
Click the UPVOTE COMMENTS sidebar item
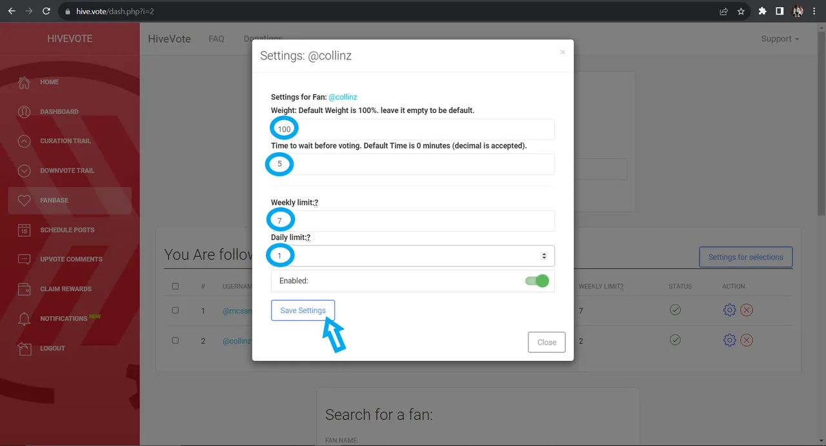click(71, 259)
